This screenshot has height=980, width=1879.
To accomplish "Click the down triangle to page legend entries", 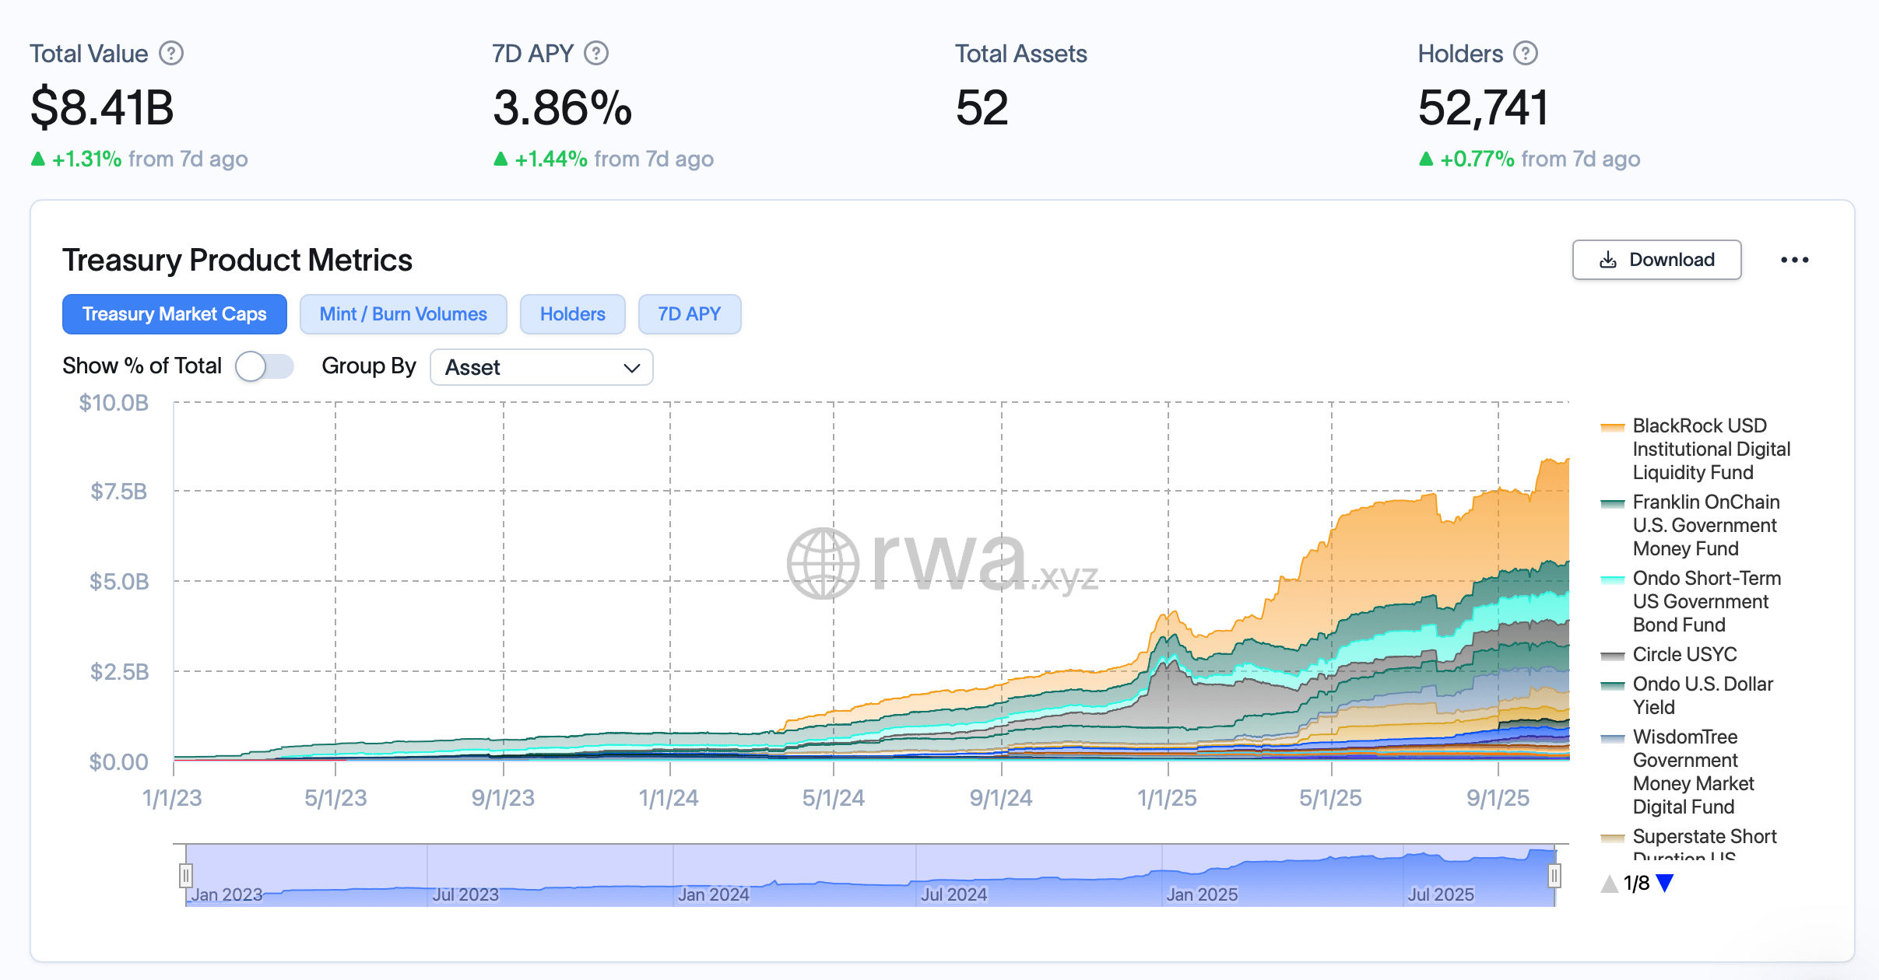I will 1665,884.
